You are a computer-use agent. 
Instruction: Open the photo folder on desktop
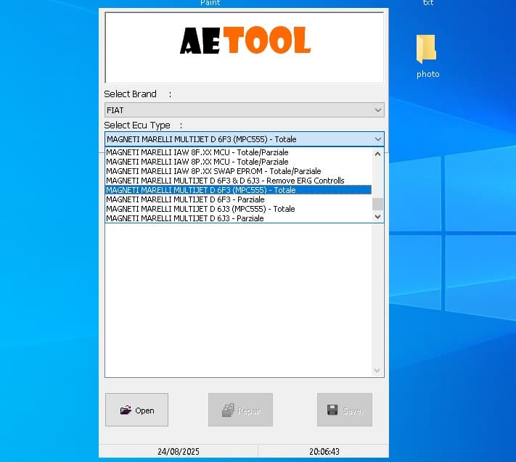[427, 56]
